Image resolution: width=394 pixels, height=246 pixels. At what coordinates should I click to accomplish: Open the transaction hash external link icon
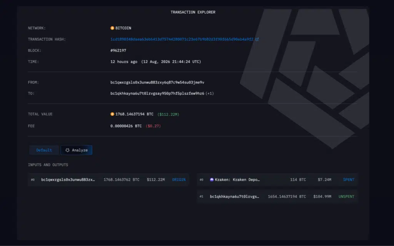pyautogui.click(x=257, y=39)
